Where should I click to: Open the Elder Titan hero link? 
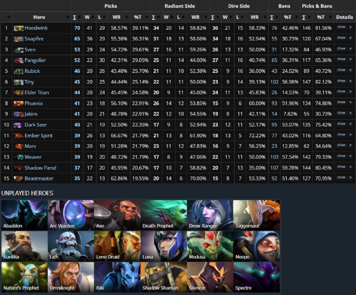36,92
